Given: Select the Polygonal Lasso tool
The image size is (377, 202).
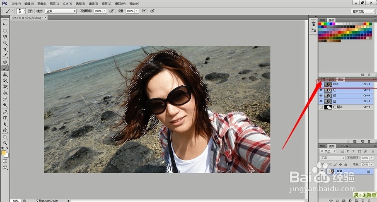Looking at the screenshot, I should (x=5, y=37).
